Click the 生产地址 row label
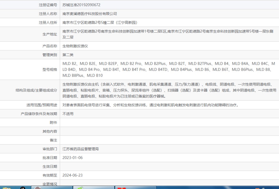This screenshot has height=189, width=279. (50, 34)
